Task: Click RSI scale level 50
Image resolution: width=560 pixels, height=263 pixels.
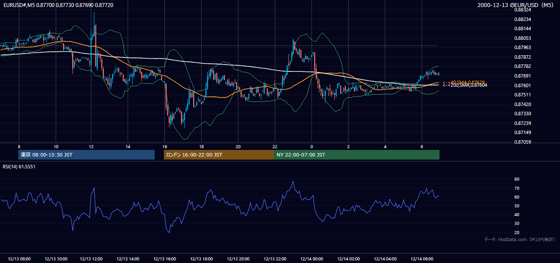Action: click(x=517, y=206)
